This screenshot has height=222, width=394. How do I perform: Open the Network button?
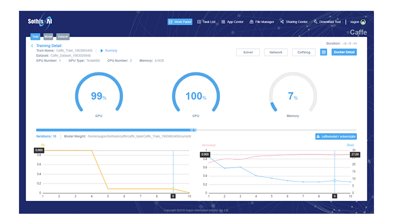276,52
